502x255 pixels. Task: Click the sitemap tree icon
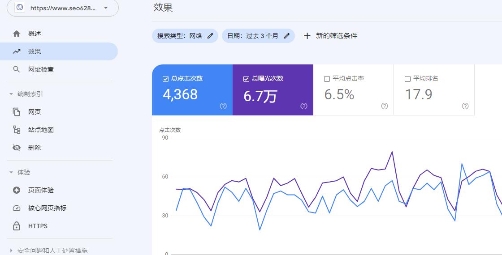tap(17, 130)
